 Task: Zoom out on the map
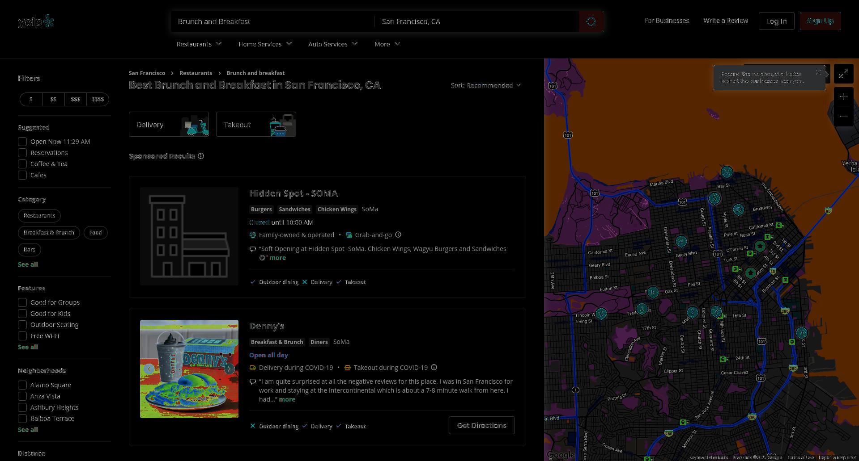[x=844, y=116]
